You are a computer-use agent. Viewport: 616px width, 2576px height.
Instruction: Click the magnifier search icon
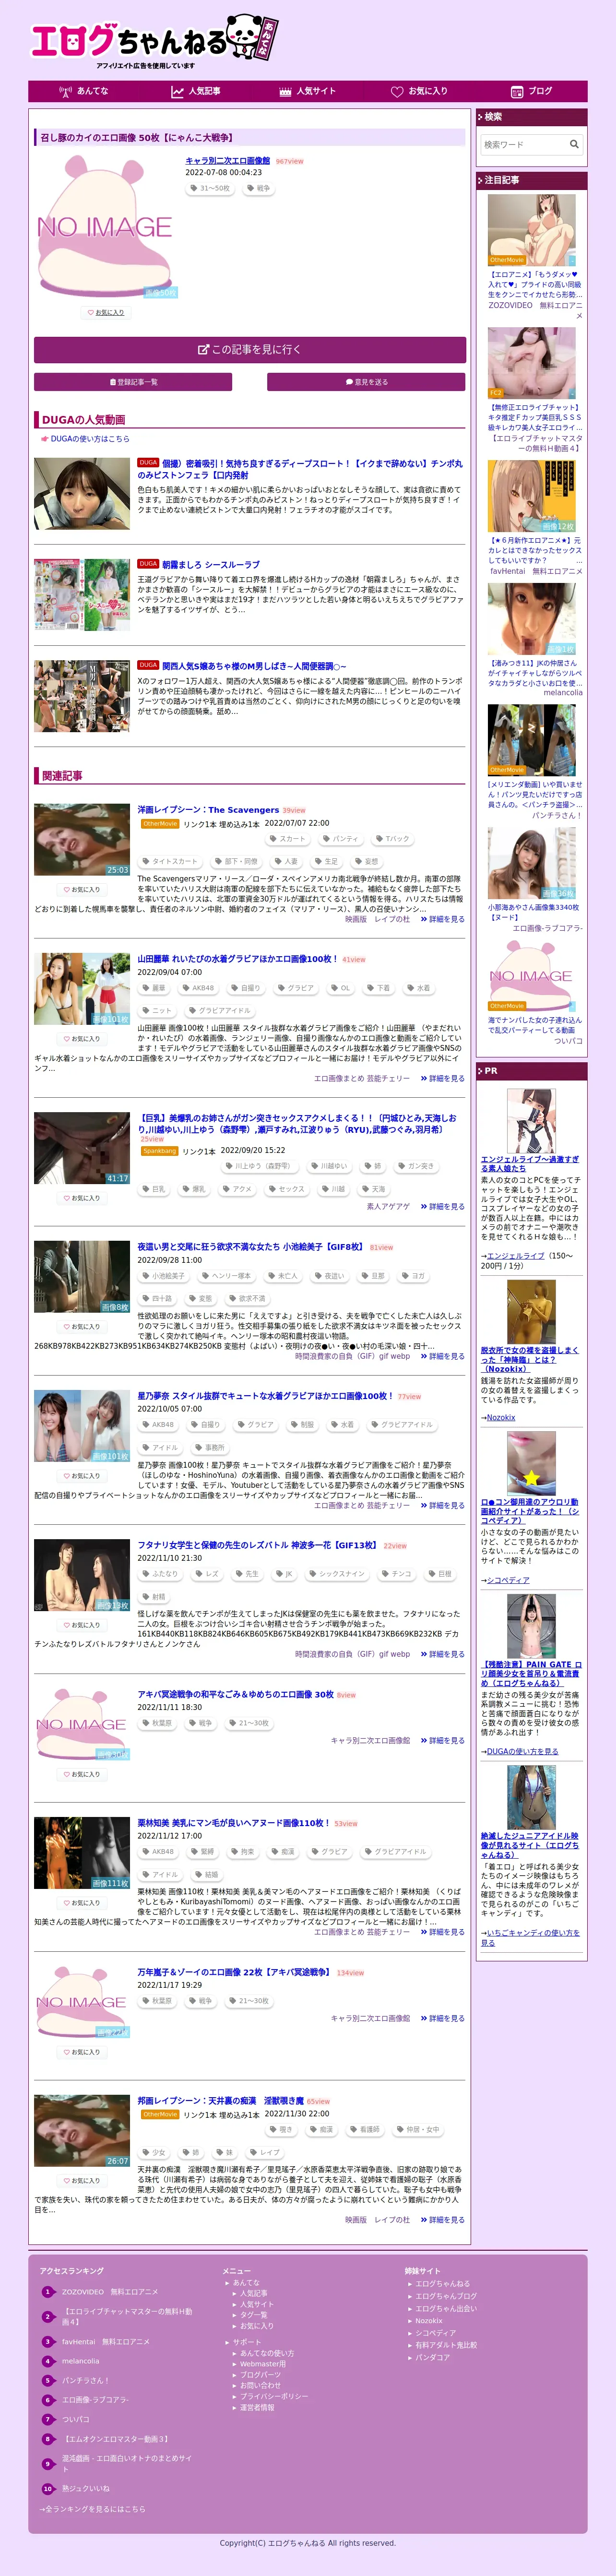[x=574, y=144]
